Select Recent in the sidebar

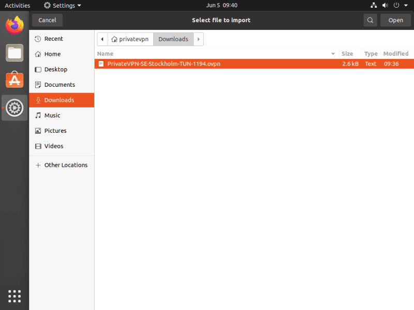53,39
